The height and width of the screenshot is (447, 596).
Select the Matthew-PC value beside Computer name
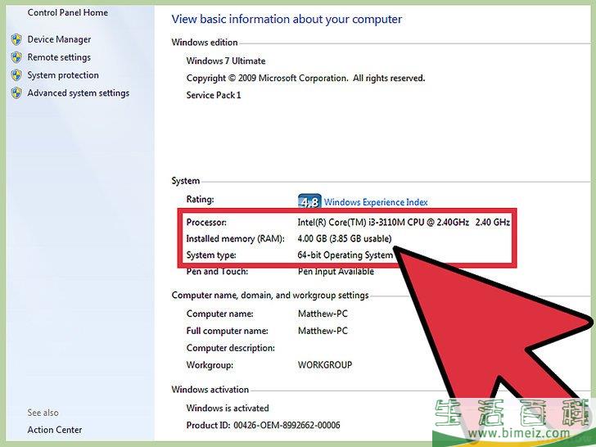323,314
